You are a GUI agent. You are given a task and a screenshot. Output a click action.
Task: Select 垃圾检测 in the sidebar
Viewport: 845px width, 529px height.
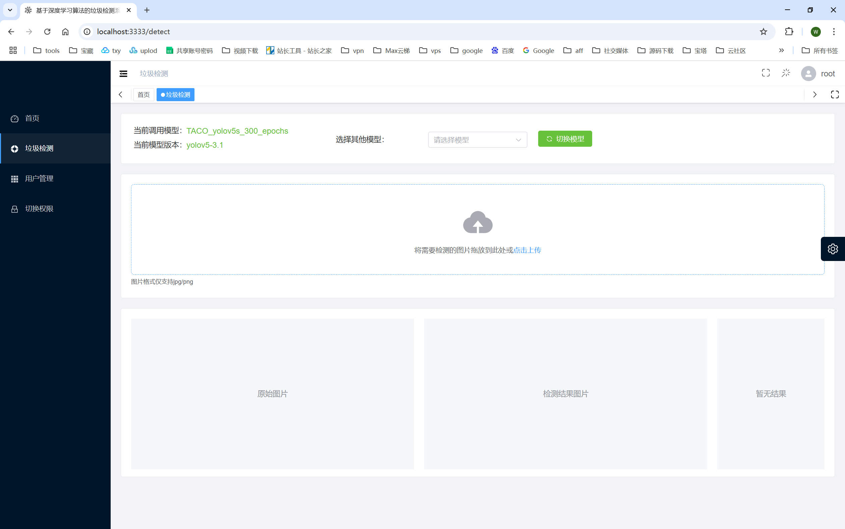[x=55, y=148]
